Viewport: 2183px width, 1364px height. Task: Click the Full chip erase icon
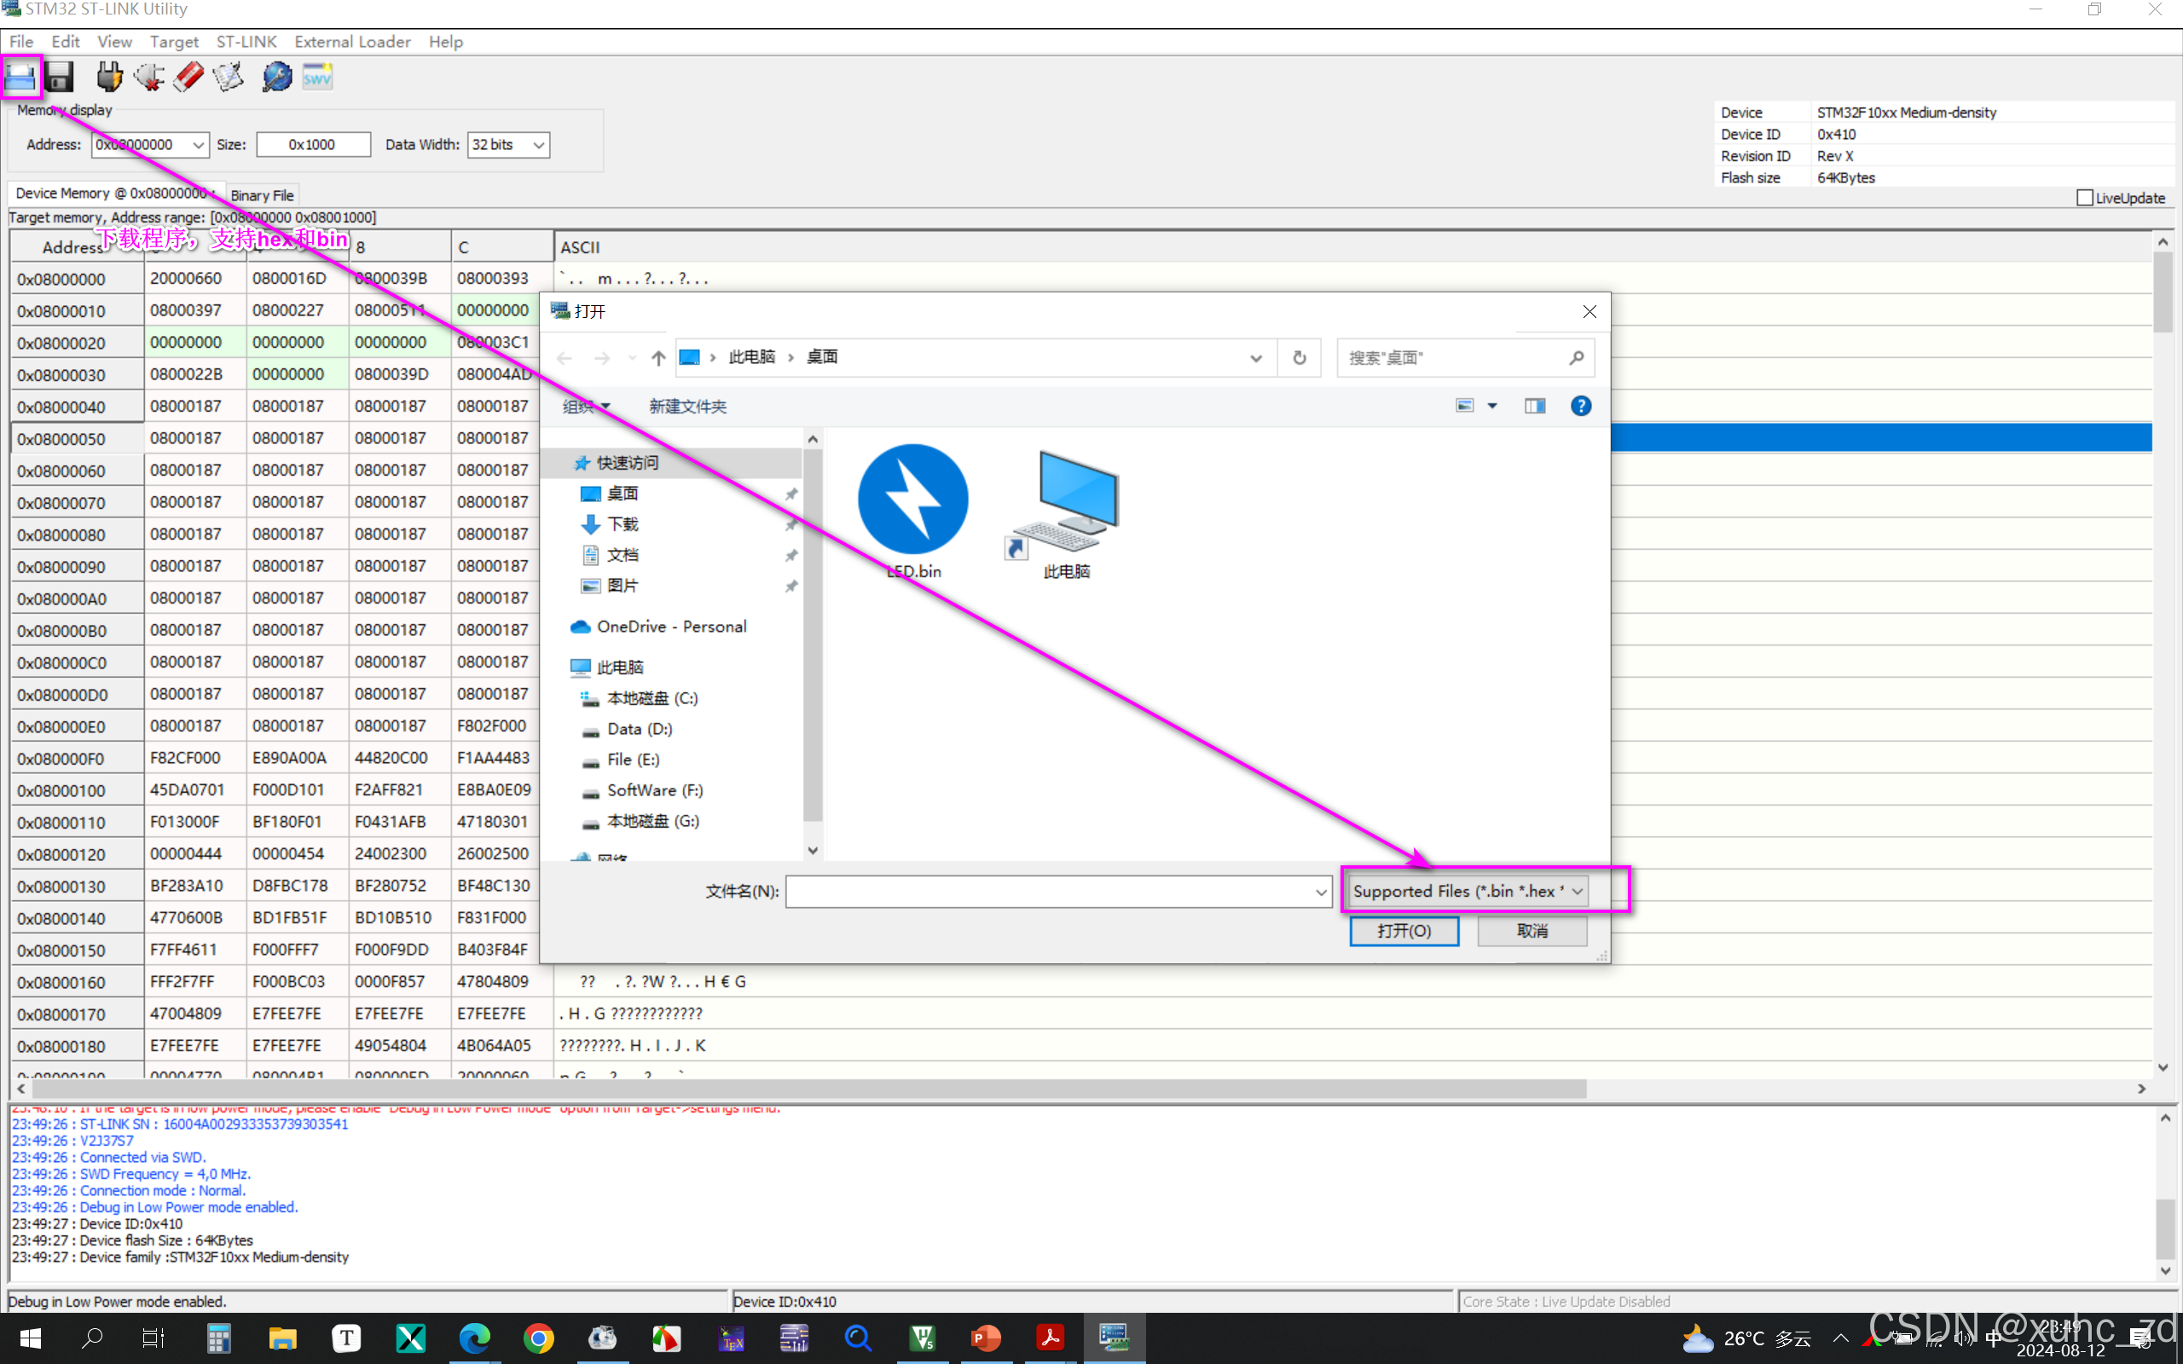[x=188, y=77]
